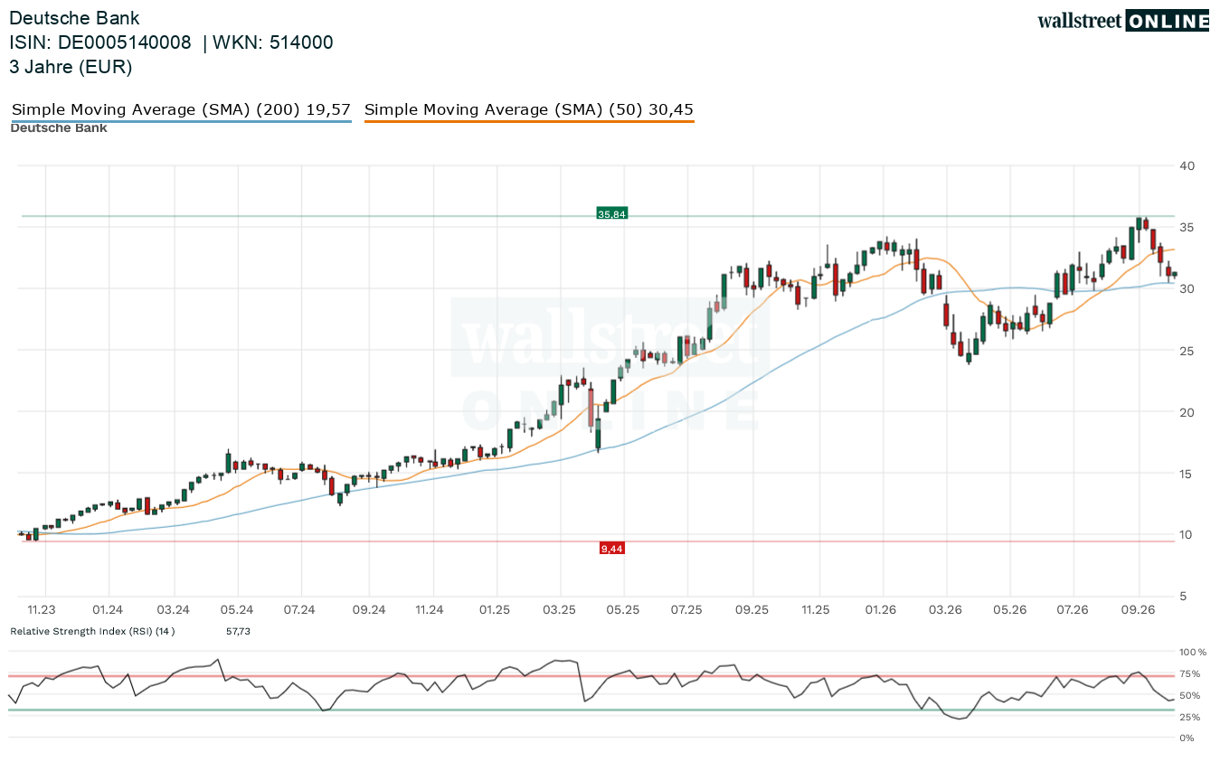The width and height of the screenshot is (1220, 762).
Task: Click the 05.24 date axis label
Action: coord(238,610)
